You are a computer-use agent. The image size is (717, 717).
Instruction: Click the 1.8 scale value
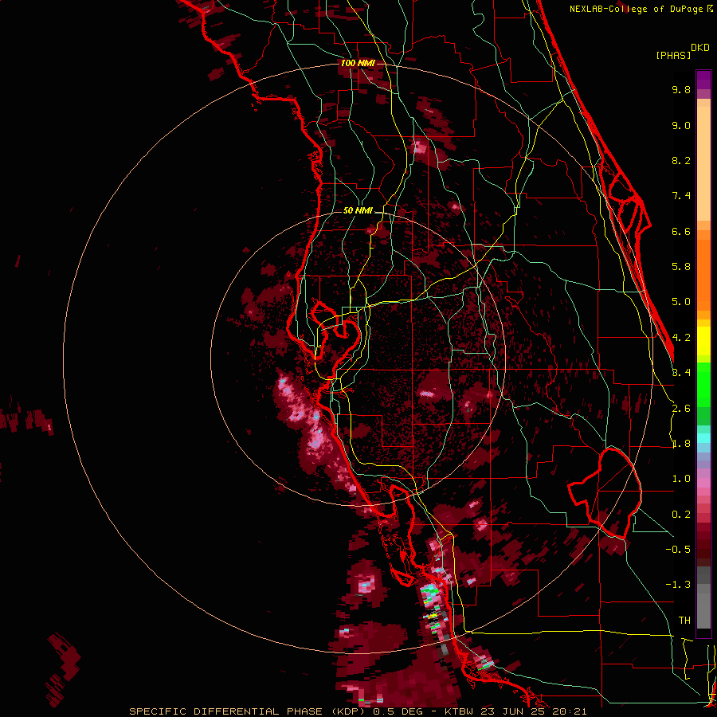pos(681,444)
